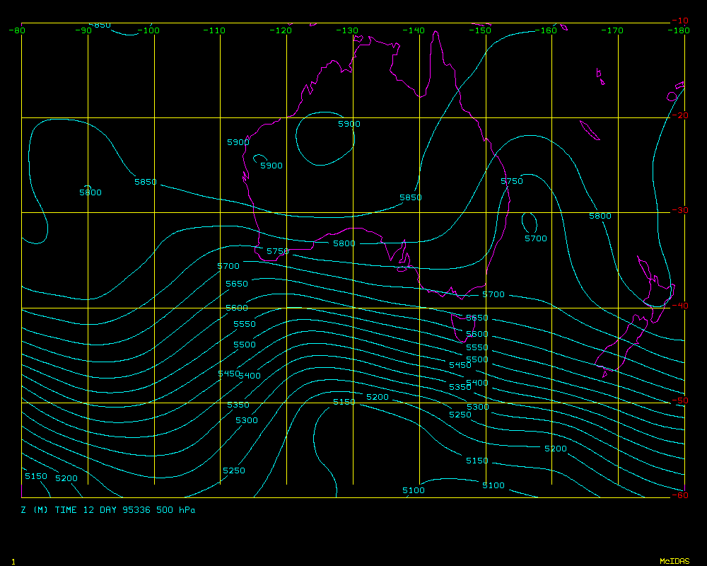Click the frame number 1 indicator
The image size is (707, 566).
[x=13, y=561]
